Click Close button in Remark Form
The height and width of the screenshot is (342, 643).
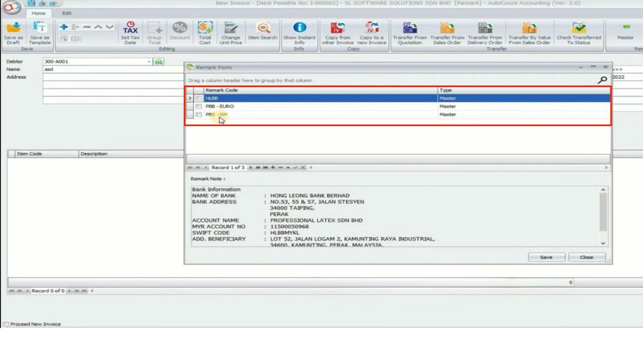(x=586, y=257)
